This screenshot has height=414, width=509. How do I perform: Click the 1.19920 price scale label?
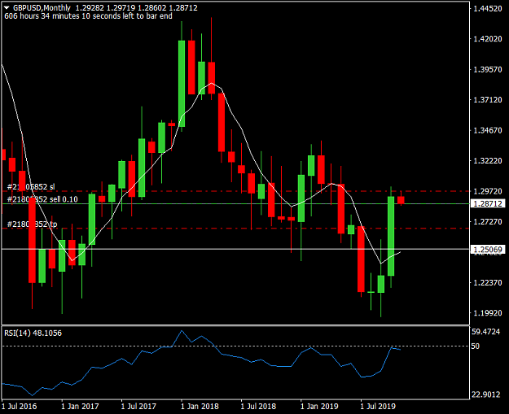pos(488,313)
